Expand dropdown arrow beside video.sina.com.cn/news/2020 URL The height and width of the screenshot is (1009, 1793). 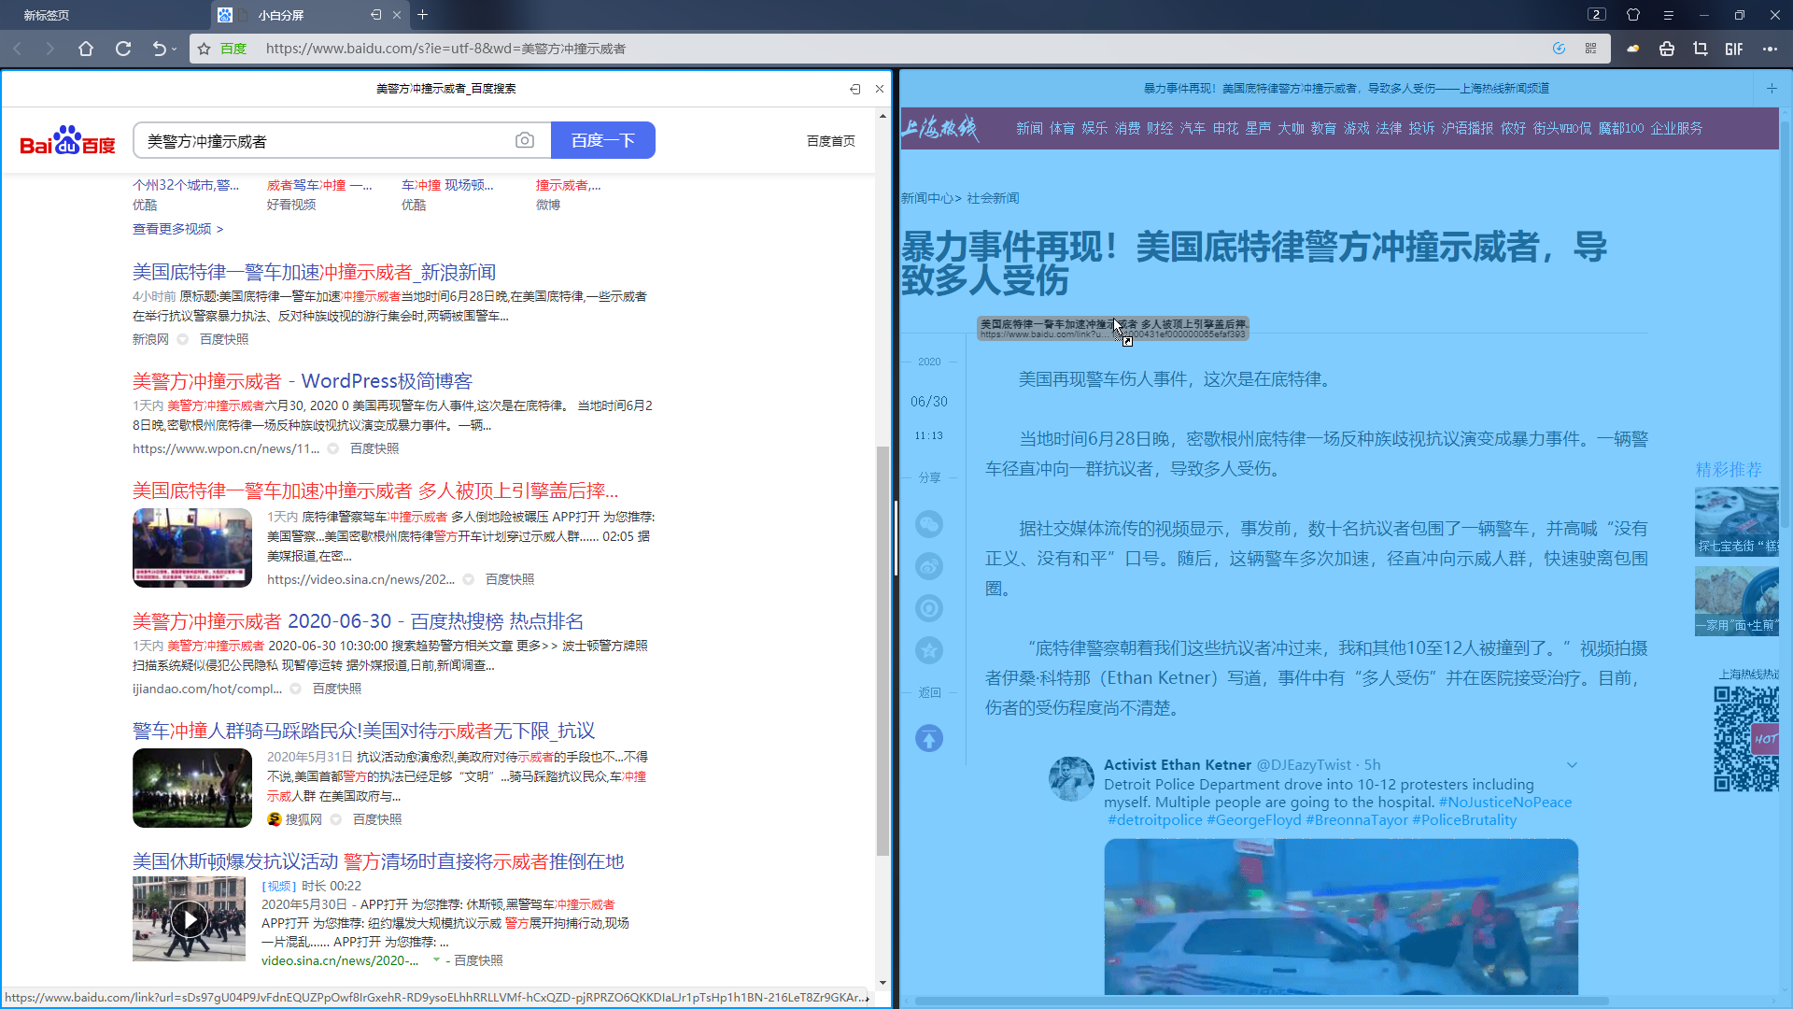click(x=435, y=959)
